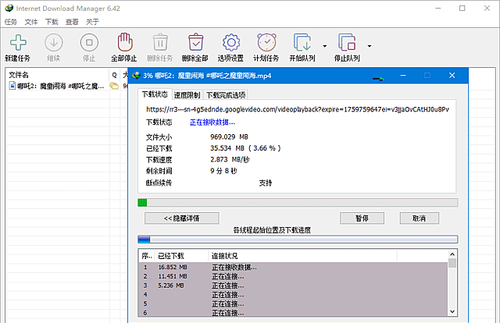Image resolution: width=500 pixels, height=323 pixels.
Task: Open the 任务 menu
Action: point(10,22)
